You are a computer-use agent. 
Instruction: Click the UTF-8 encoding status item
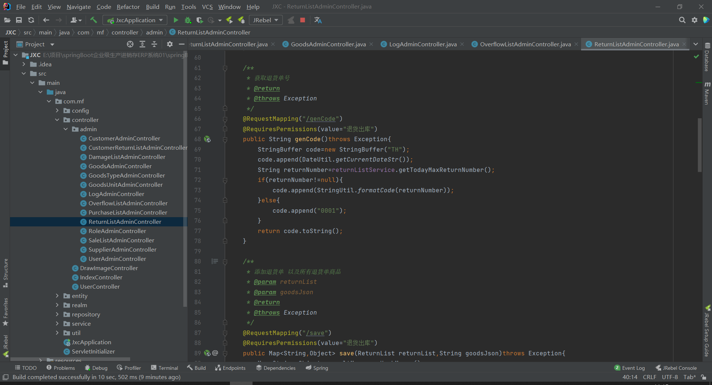point(670,377)
